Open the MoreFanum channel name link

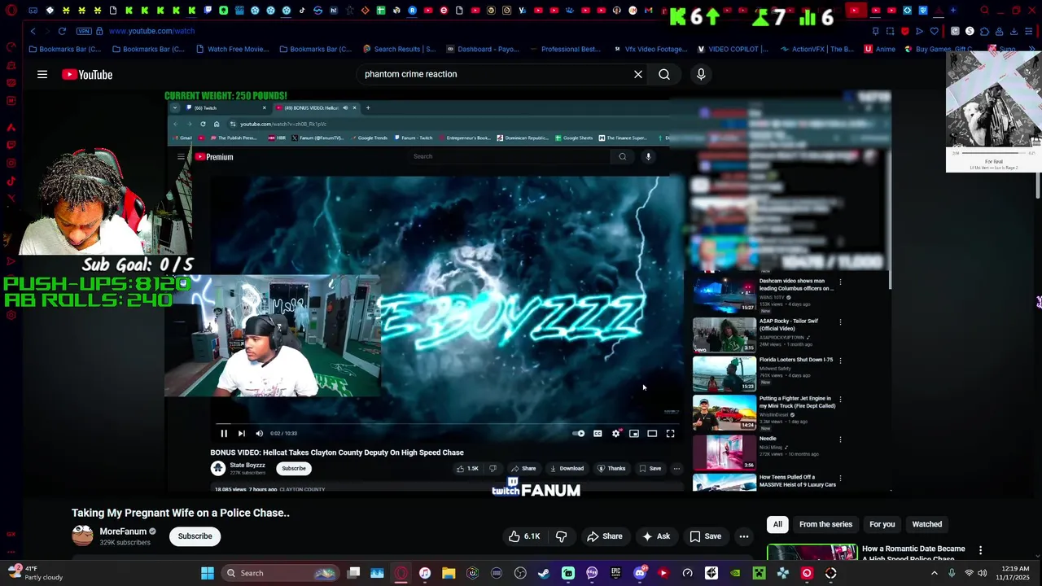point(123,531)
